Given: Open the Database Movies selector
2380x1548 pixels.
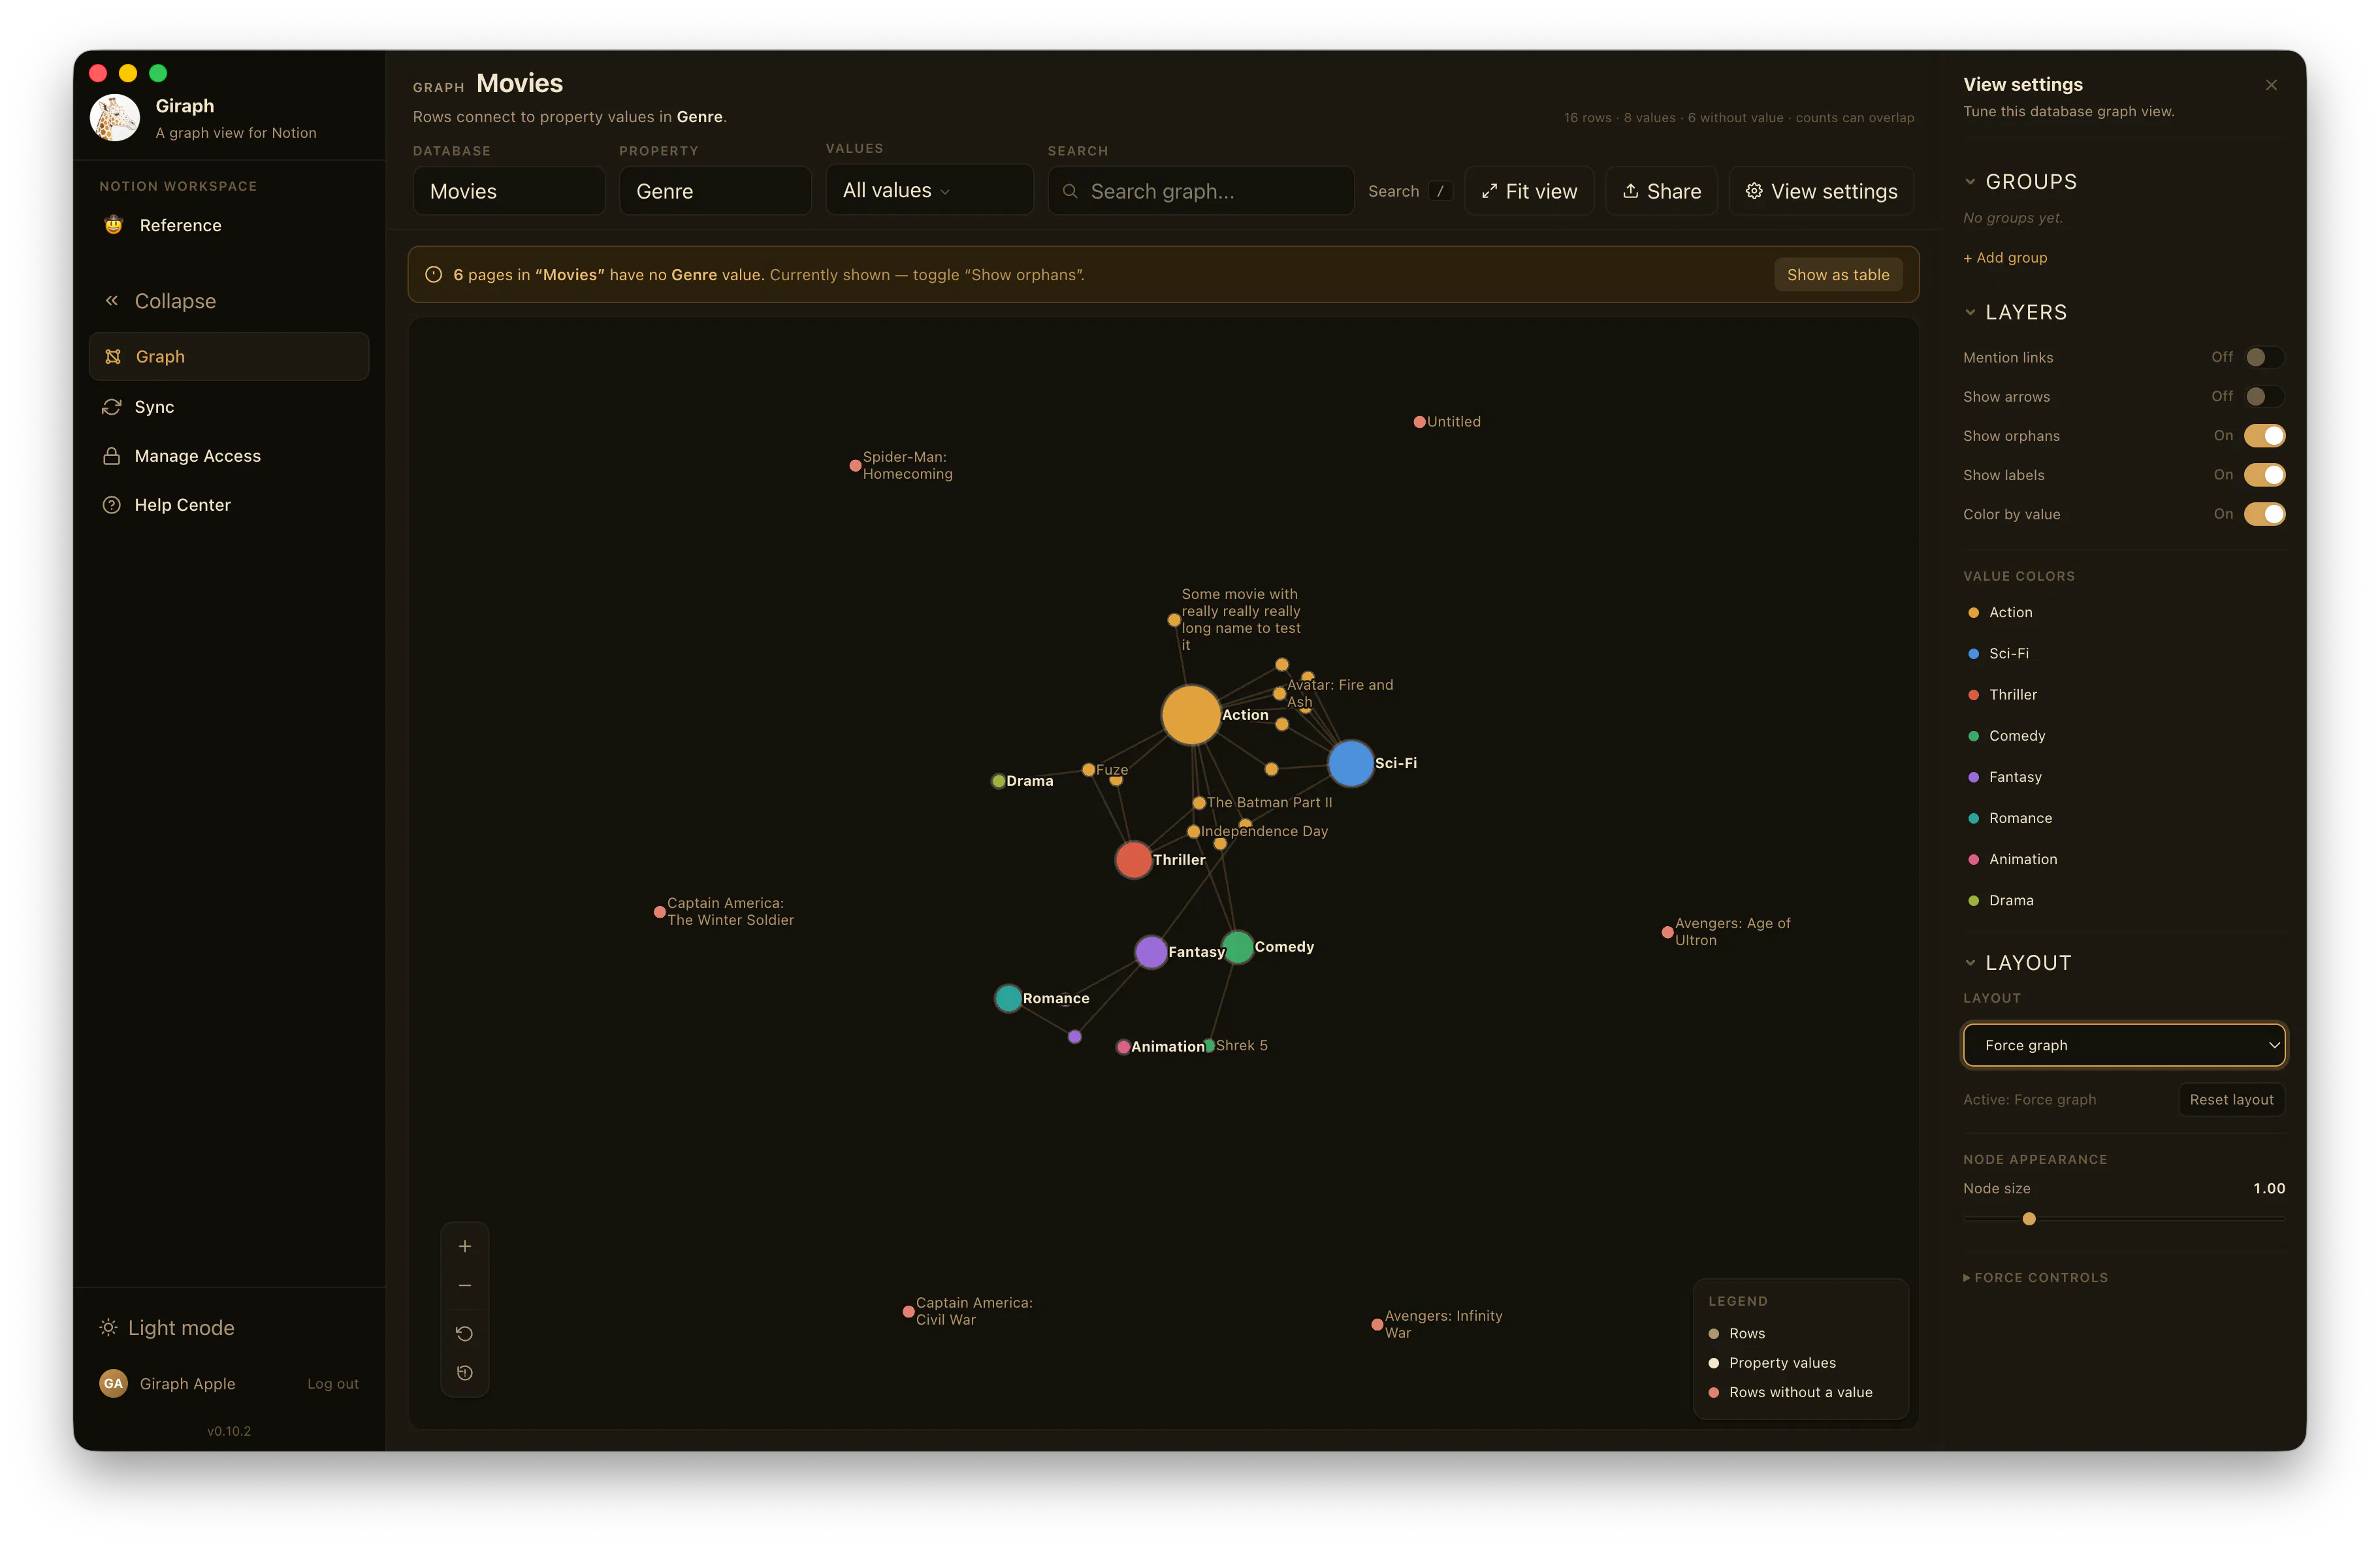Looking at the screenshot, I should click(509, 191).
